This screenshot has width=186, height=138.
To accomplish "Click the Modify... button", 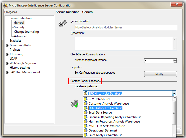I will click(160, 74).
